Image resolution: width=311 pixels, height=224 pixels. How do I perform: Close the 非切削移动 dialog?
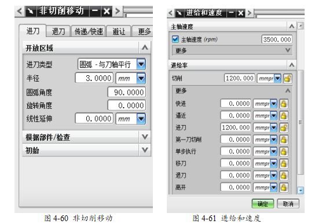coord(107,12)
